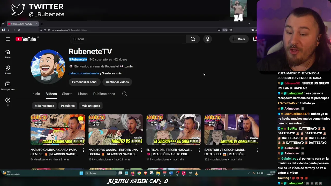Open the patreon.com/rubenete link
The height and width of the screenshot is (186, 331).
pos(84,73)
